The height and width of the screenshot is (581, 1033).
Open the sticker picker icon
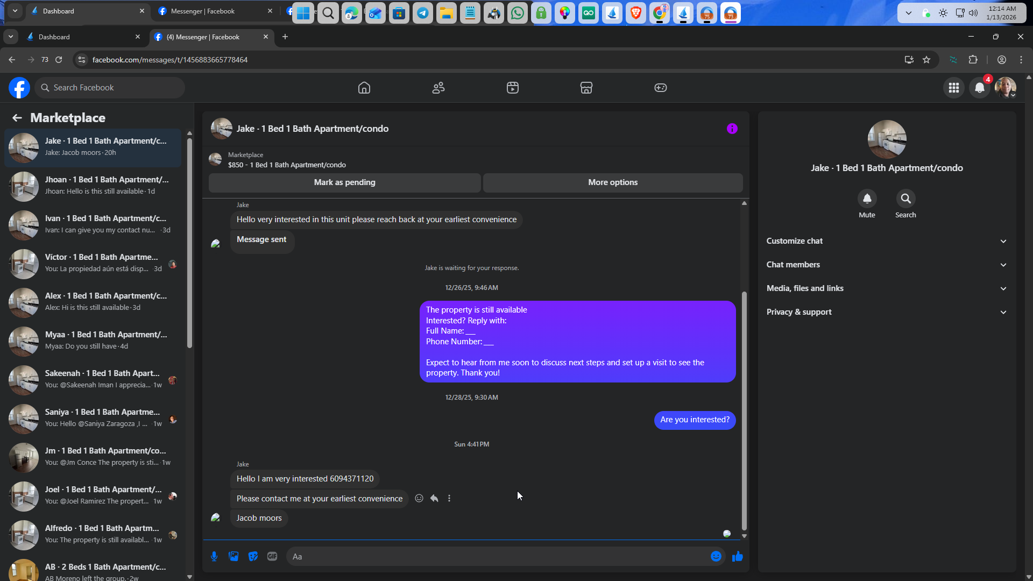[253, 556]
